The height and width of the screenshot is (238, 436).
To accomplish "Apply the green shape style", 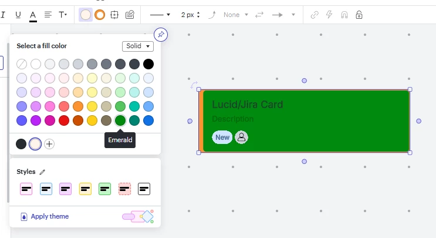I will pyautogui.click(x=105, y=189).
